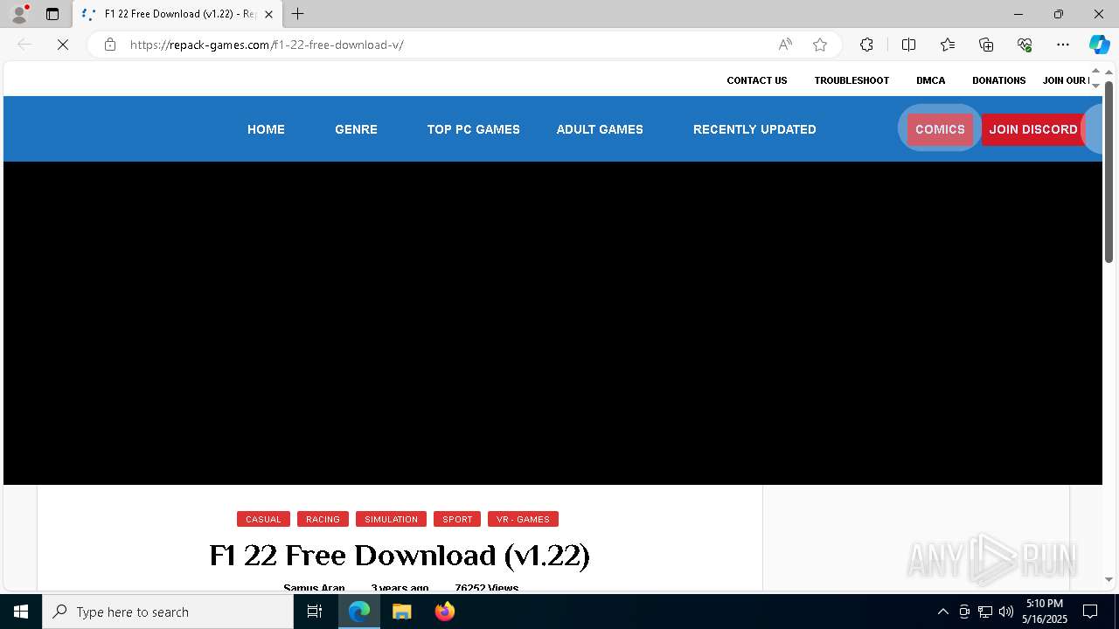Open the DMCA page
This screenshot has width=1119, height=629.
click(x=931, y=80)
